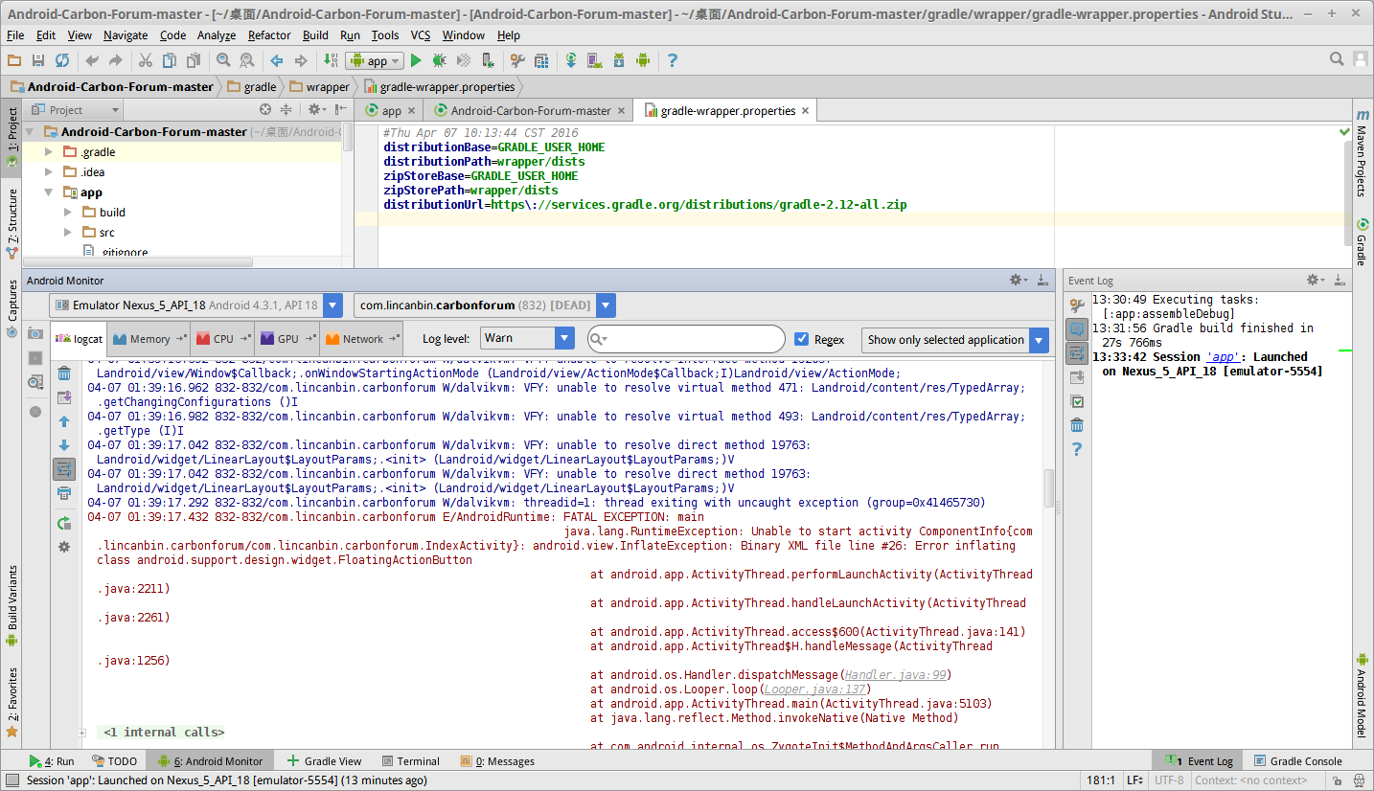Click the logcat vertical scrollbar
This screenshot has width=1374, height=791.
[x=1049, y=488]
